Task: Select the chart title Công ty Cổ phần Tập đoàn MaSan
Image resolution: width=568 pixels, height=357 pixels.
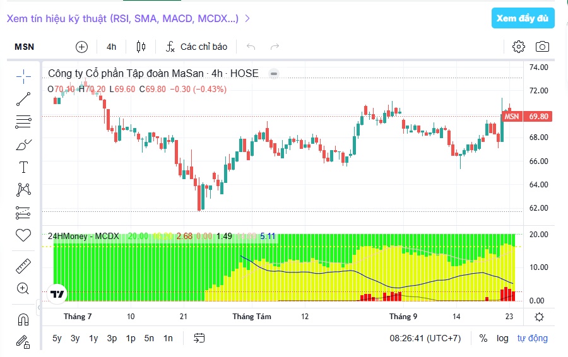Action: tap(126, 74)
